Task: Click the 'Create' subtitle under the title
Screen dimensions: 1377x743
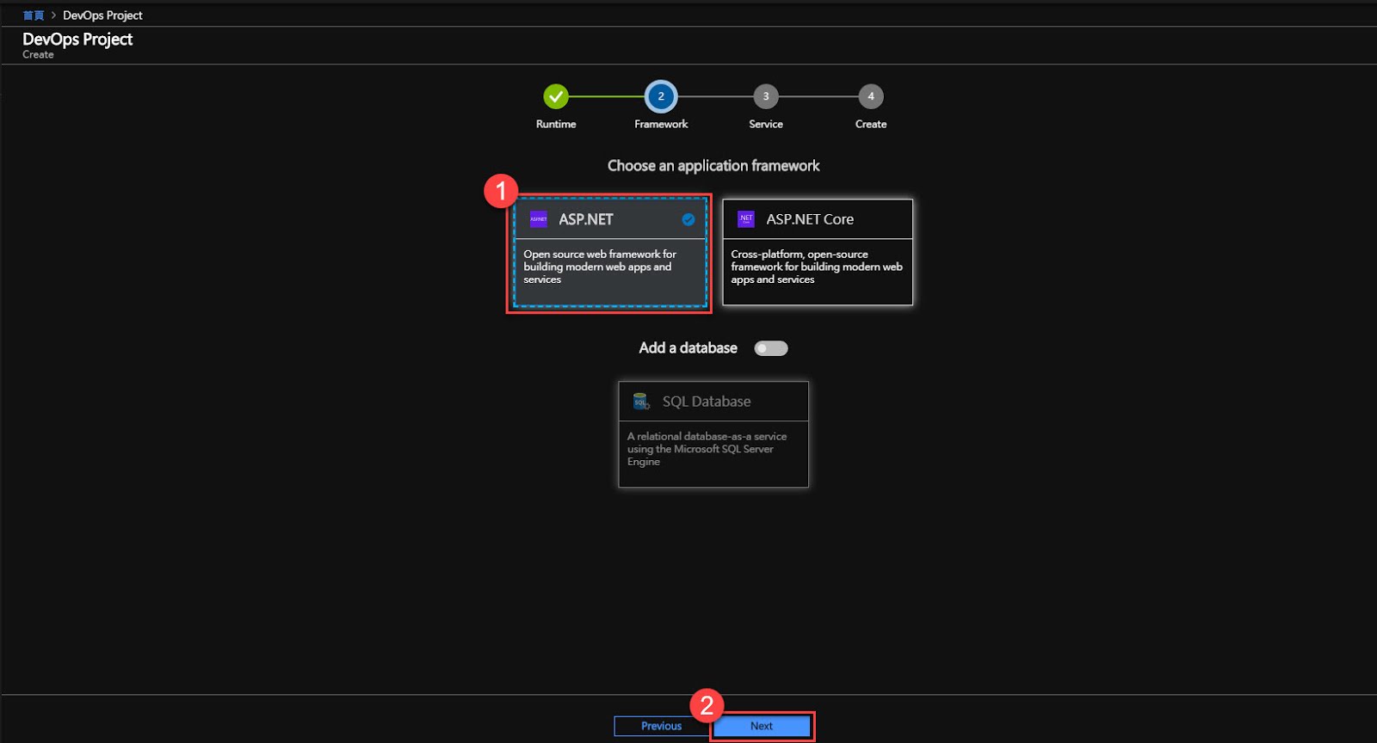Action: (x=38, y=54)
